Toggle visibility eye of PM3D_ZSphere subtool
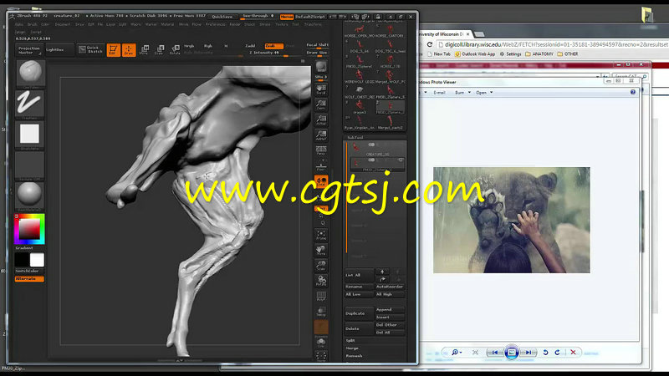The height and width of the screenshot is (376, 669). point(401,160)
